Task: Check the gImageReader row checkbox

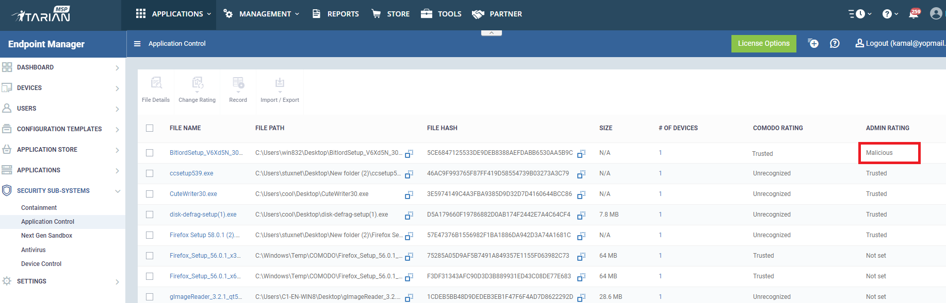Action: click(150, 297)
